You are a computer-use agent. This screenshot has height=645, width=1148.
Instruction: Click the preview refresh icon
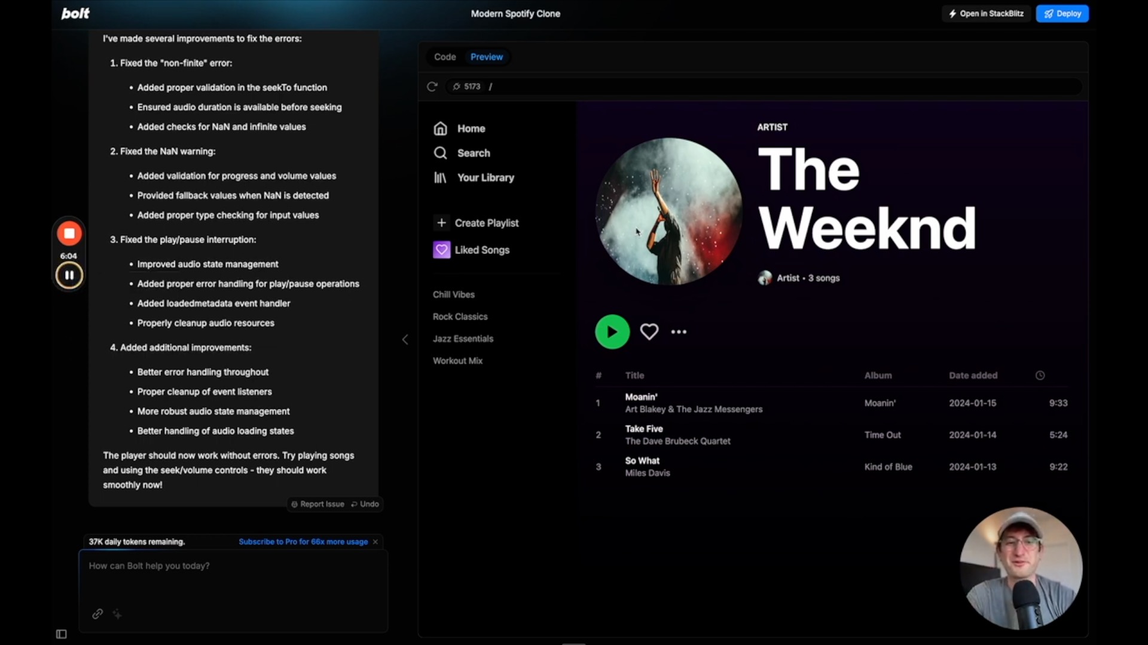(x=432, y=87)
